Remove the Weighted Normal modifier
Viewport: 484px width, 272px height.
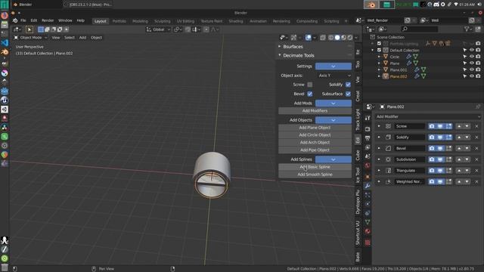[476, 181]
